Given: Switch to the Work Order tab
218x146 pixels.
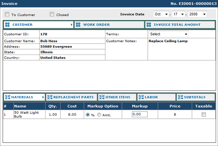Looking at the screenshot, I should [109, 25].
